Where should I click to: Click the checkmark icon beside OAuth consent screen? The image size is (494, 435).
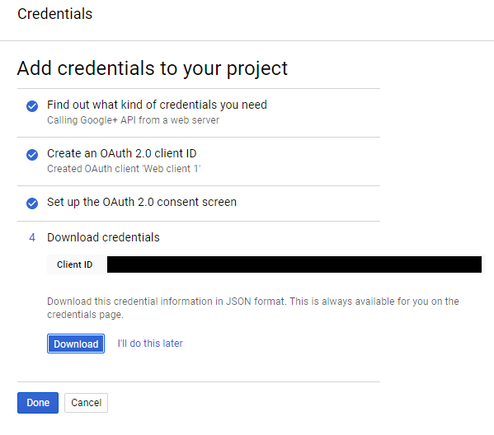pos(32,203)
